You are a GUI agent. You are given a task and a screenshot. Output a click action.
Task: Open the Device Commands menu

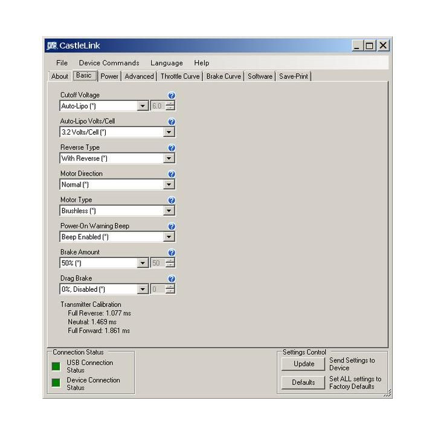(x=109, y=63)
